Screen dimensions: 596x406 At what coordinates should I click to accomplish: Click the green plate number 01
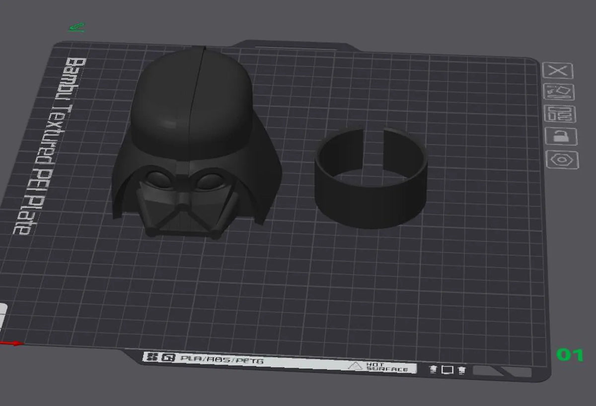click(x=569, y=354)
